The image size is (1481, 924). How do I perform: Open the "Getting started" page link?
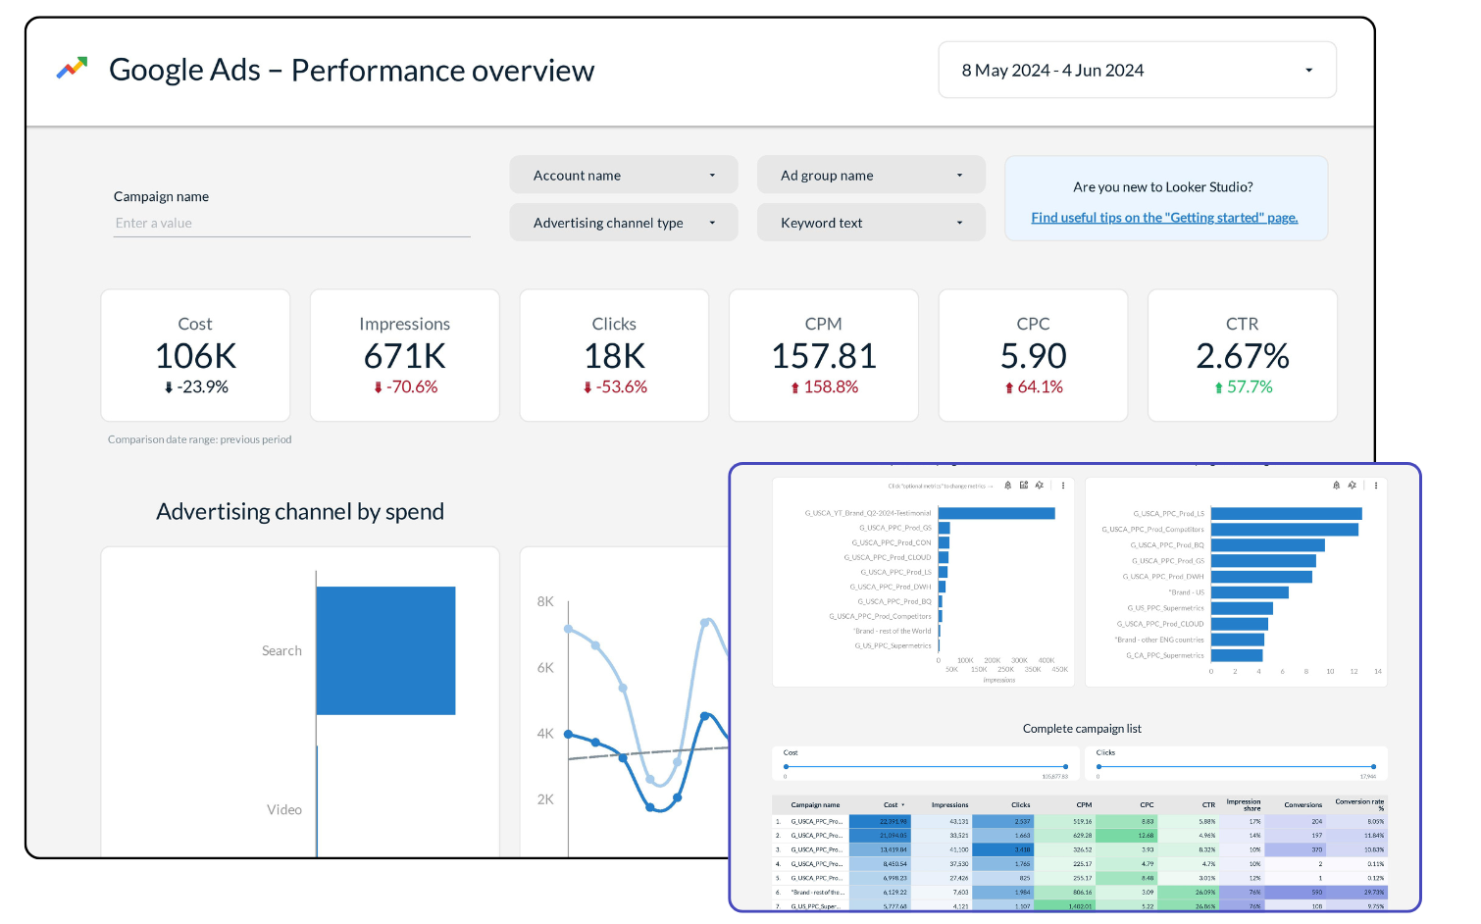pyautogui.click(x=1164, y=218)
